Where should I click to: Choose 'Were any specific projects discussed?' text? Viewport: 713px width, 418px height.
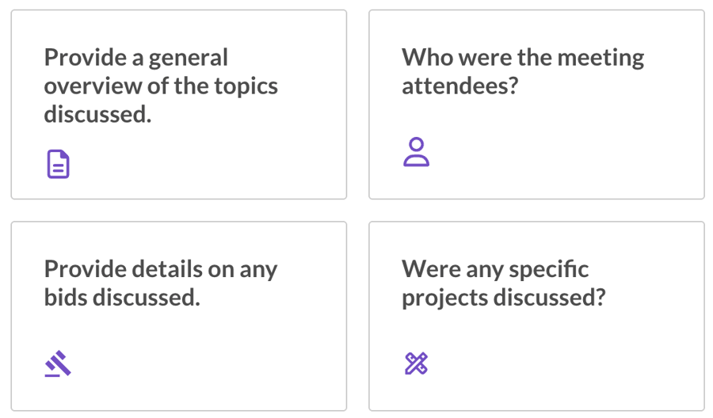coord(504,283)
